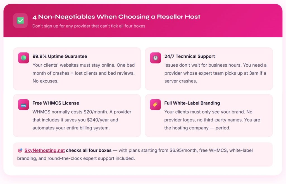Click the green checkmark icon in header

[20, 21]
